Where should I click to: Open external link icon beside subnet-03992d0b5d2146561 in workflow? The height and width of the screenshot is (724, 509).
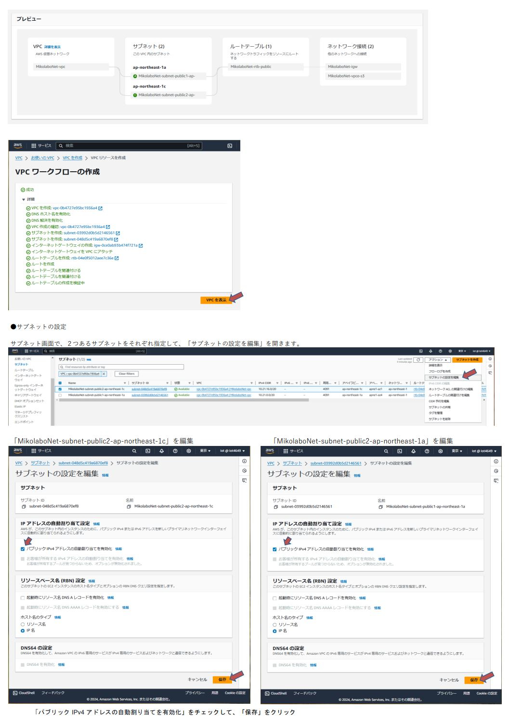pyautogui.click(x=118, y=233)
